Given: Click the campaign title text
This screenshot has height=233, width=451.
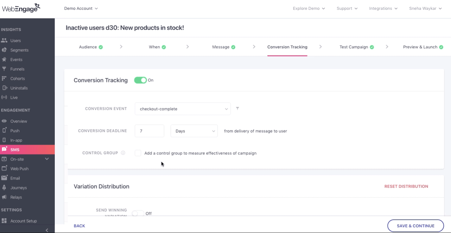Looking at the screenshot, I should click(x=125, y=28).
